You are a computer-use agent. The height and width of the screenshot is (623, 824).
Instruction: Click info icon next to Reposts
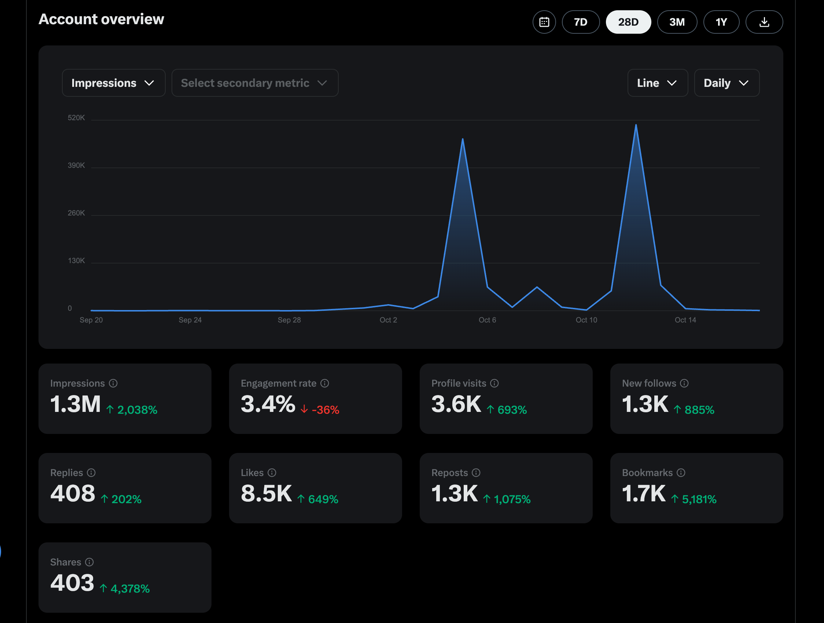(x=476, y=472)
